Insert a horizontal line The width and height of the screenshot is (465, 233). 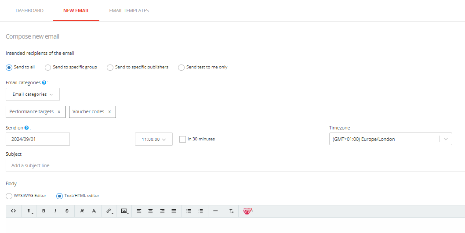pos(215,211)
